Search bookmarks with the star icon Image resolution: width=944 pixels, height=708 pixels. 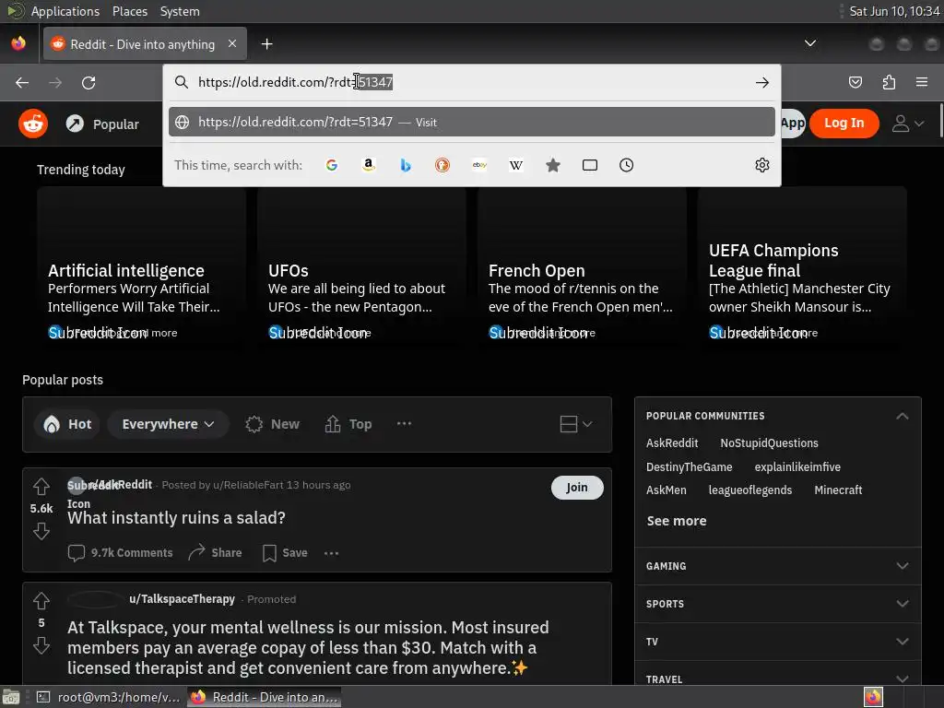(x=553, y=165)
